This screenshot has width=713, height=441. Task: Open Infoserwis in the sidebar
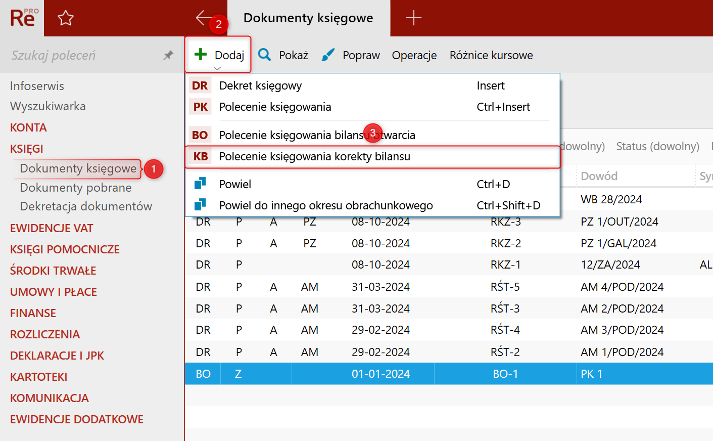point(37,86)
